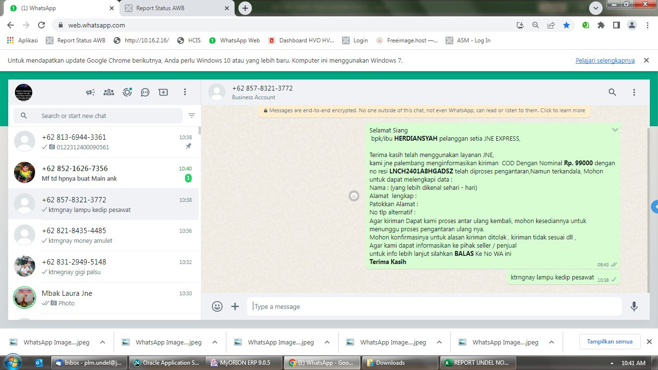Screen dimensions: 658x370
Task: Record voice message microphone icon
Action: (634, 306)
